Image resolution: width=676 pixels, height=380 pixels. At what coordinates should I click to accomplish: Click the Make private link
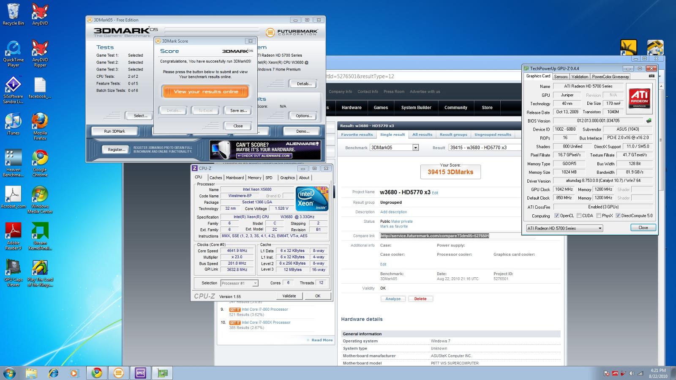point(402,221)
